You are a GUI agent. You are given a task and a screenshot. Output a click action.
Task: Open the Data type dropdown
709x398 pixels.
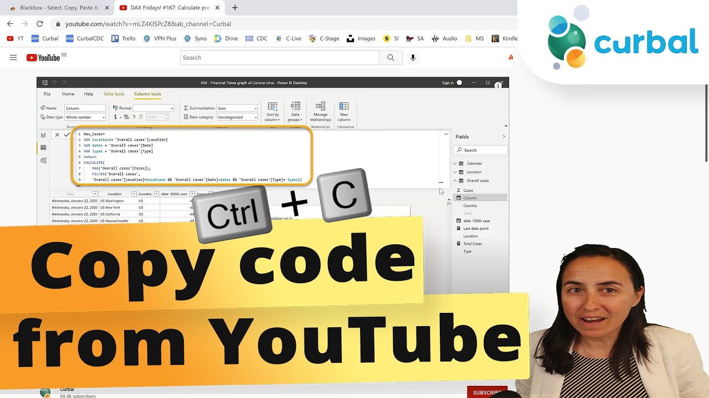(85, 117)
